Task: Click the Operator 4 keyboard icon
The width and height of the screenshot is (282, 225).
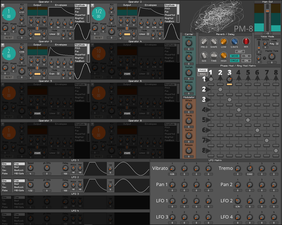Action: (x=92, y=45)
